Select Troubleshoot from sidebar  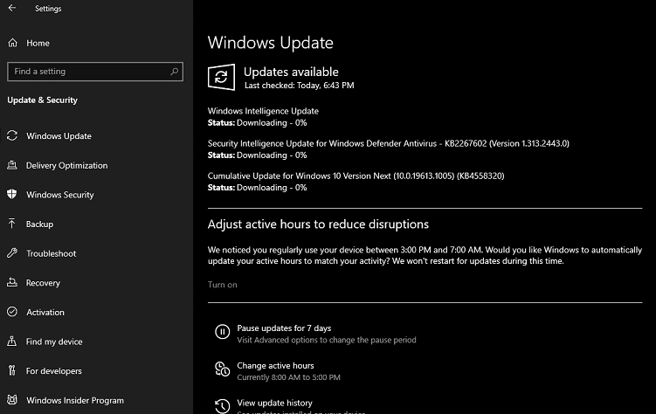tap(51, 253)
